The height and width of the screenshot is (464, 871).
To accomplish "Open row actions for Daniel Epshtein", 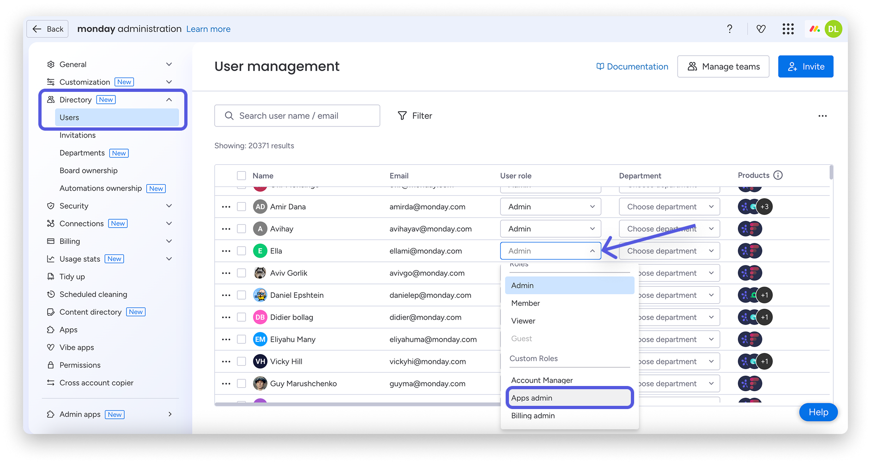I will 226,295.
